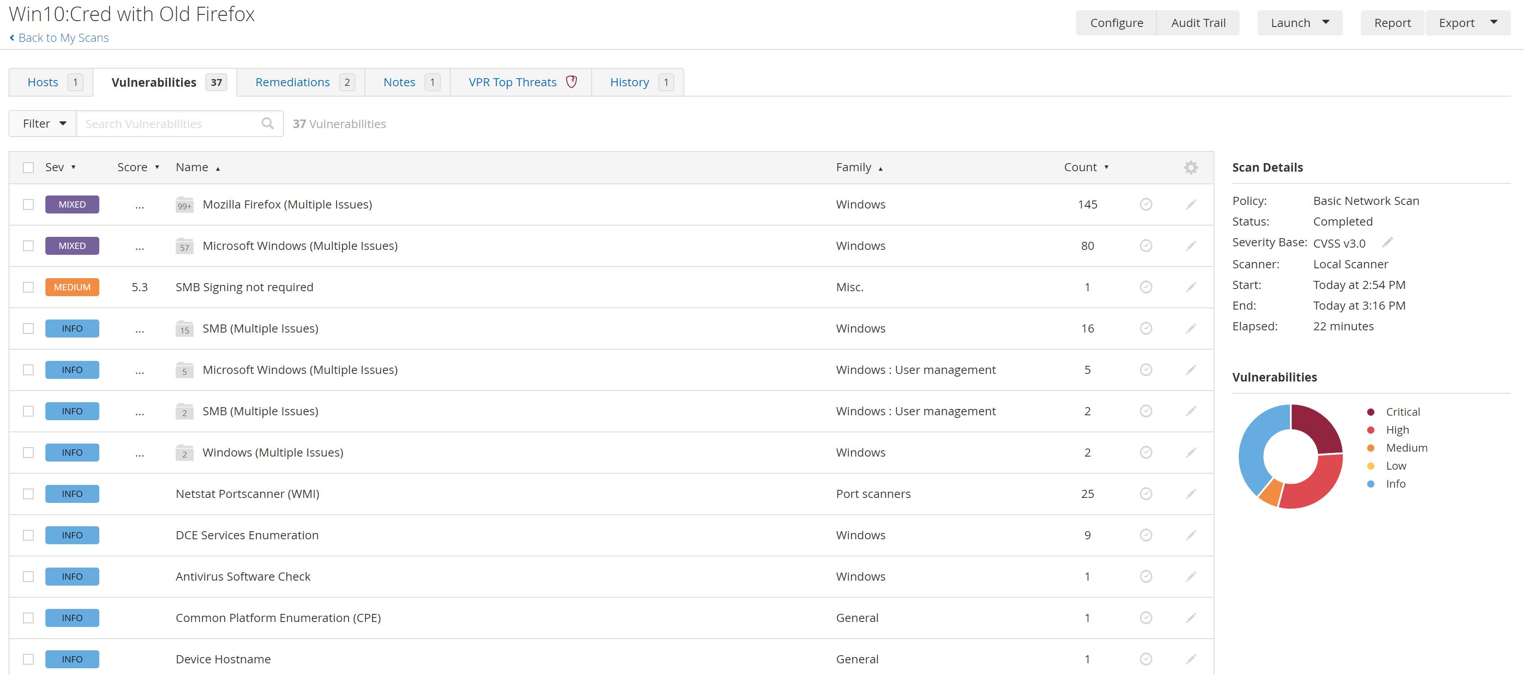The height and width of the screenshot is (675, 1524).
Task: Click the circle-check icon on the SMB Signing row
Action: (x=1145, y=287)
